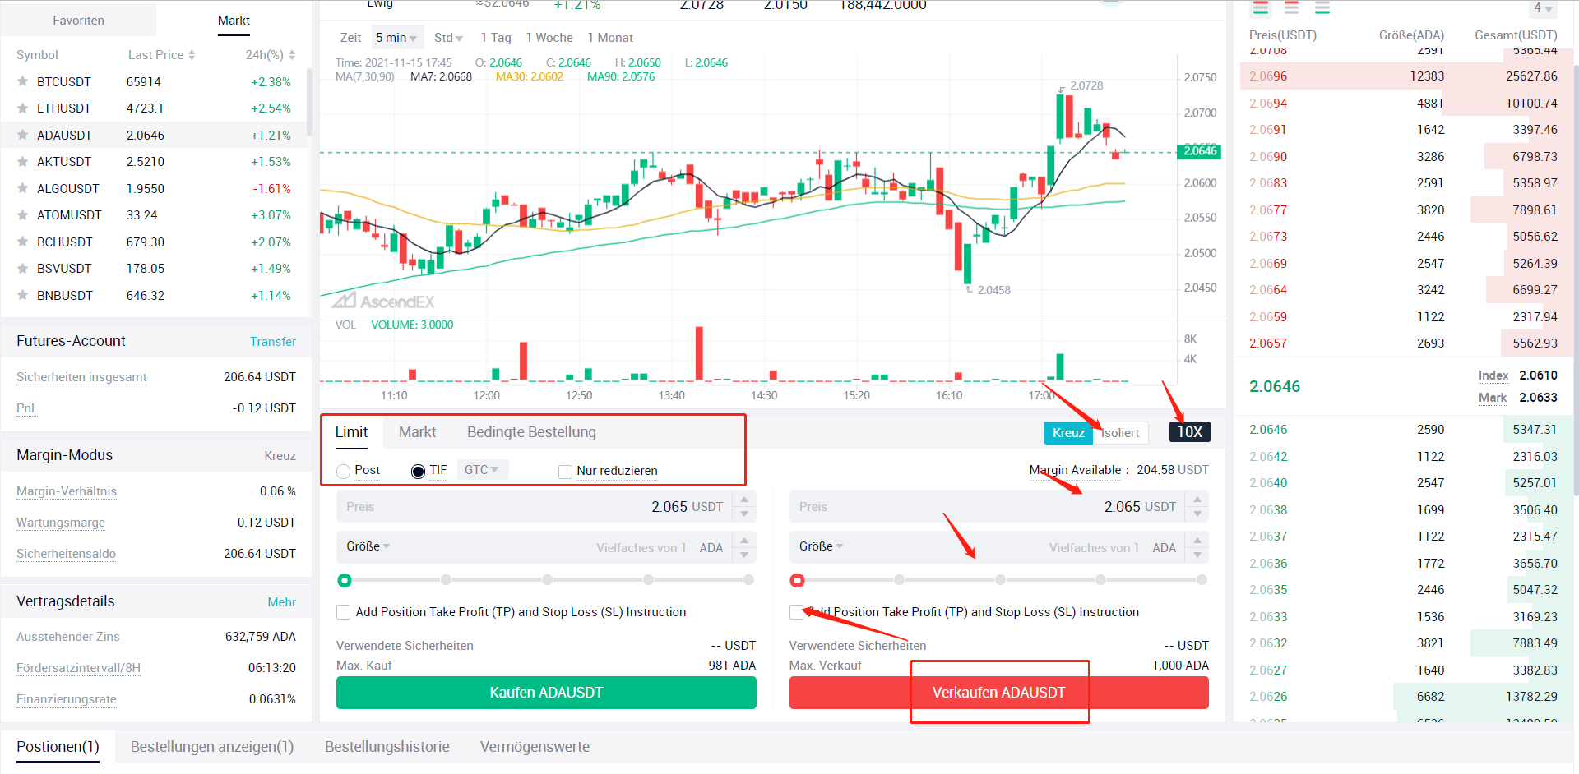Image resolution: width=1579 pixels, height=774 pixels.
Task: Switch to Favoriten tab
Action: click(x=79, y=21)
